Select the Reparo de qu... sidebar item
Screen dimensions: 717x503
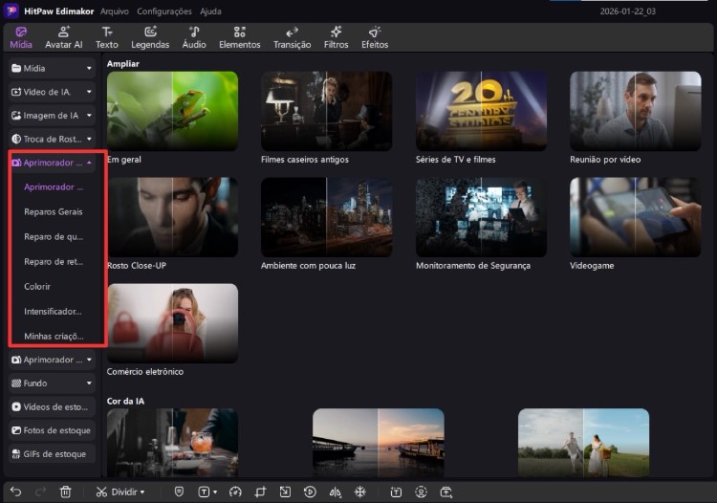(x=54, y=237)
